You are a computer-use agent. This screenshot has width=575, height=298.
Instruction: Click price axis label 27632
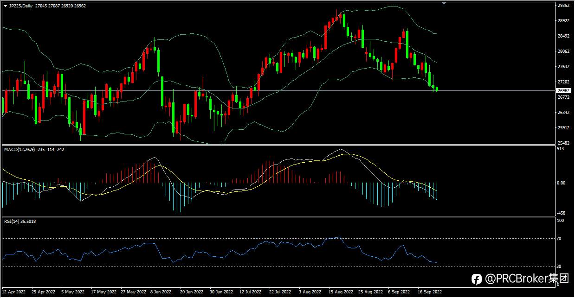563,67
